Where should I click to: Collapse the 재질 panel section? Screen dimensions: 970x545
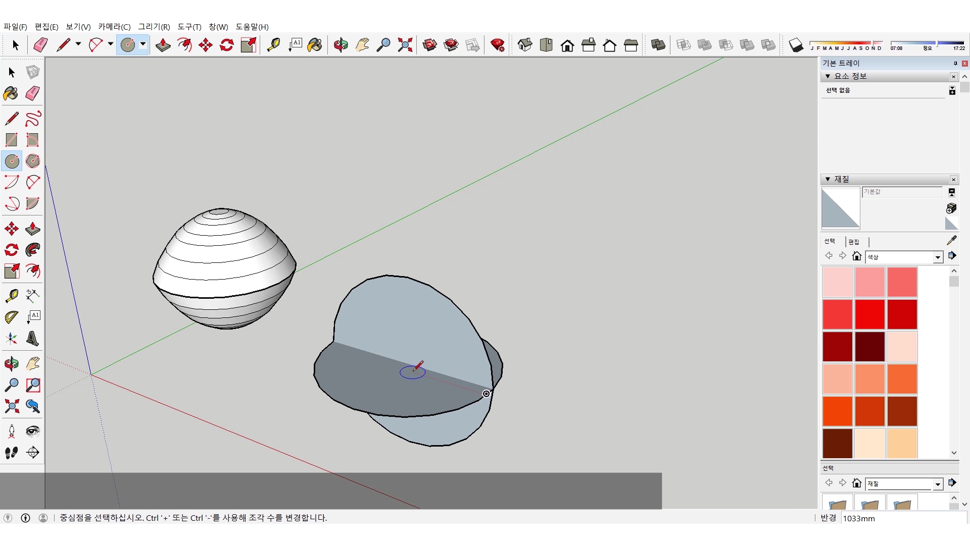point(828,179)
